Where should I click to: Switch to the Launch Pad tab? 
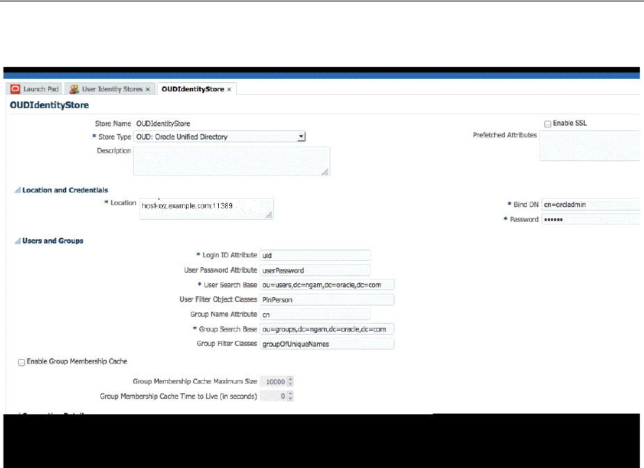click(x=35, y=89)
